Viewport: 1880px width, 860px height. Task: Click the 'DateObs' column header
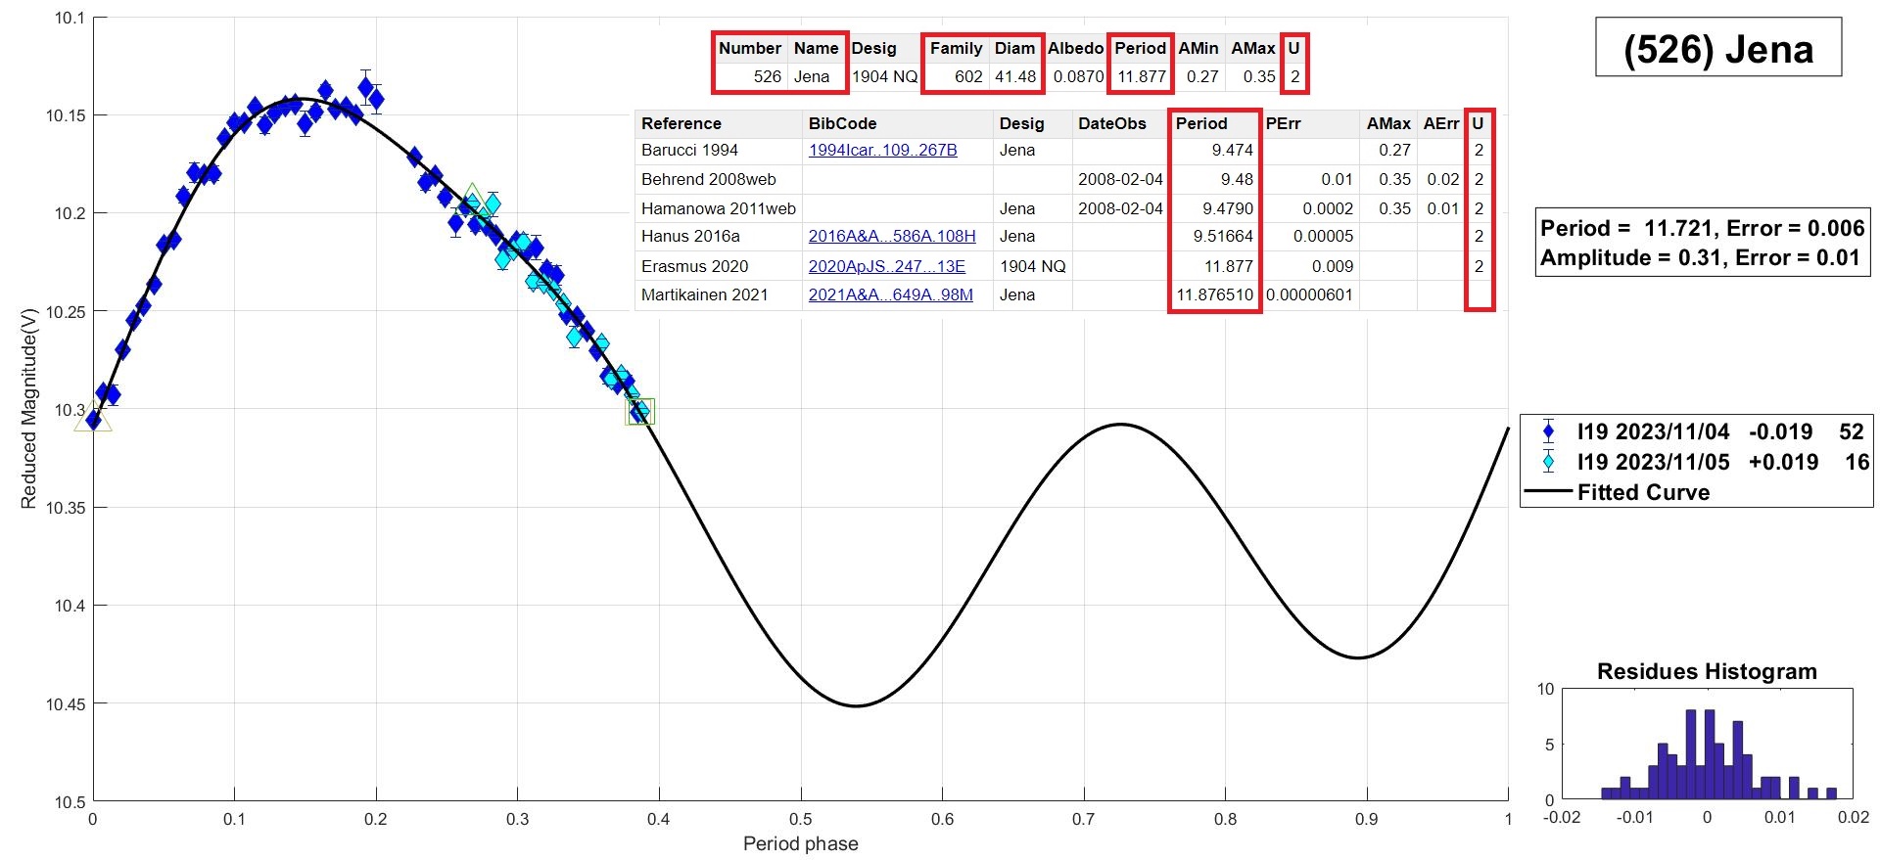click(x=1111, y=123)
